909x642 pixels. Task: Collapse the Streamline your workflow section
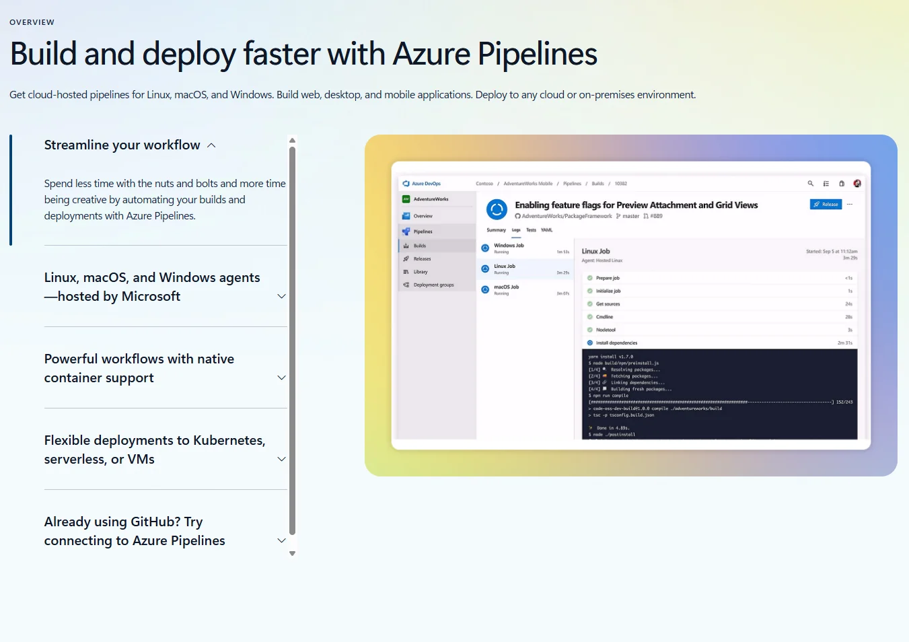pyautogui.click(x=130, y=145)
